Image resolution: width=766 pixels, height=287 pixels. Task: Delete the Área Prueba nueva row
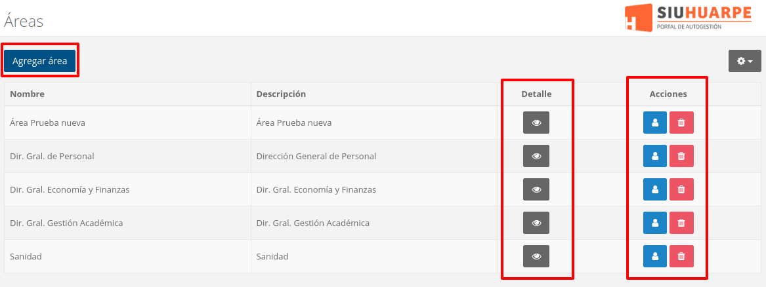(x=681, y=123)
